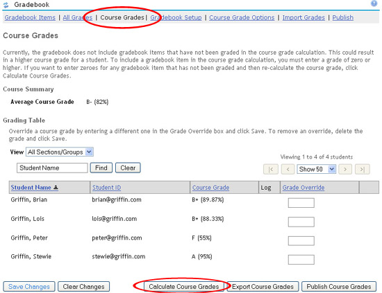
Task: Click 'Viewing 1 to 4 of 4 students'
Action: point(317,157)
